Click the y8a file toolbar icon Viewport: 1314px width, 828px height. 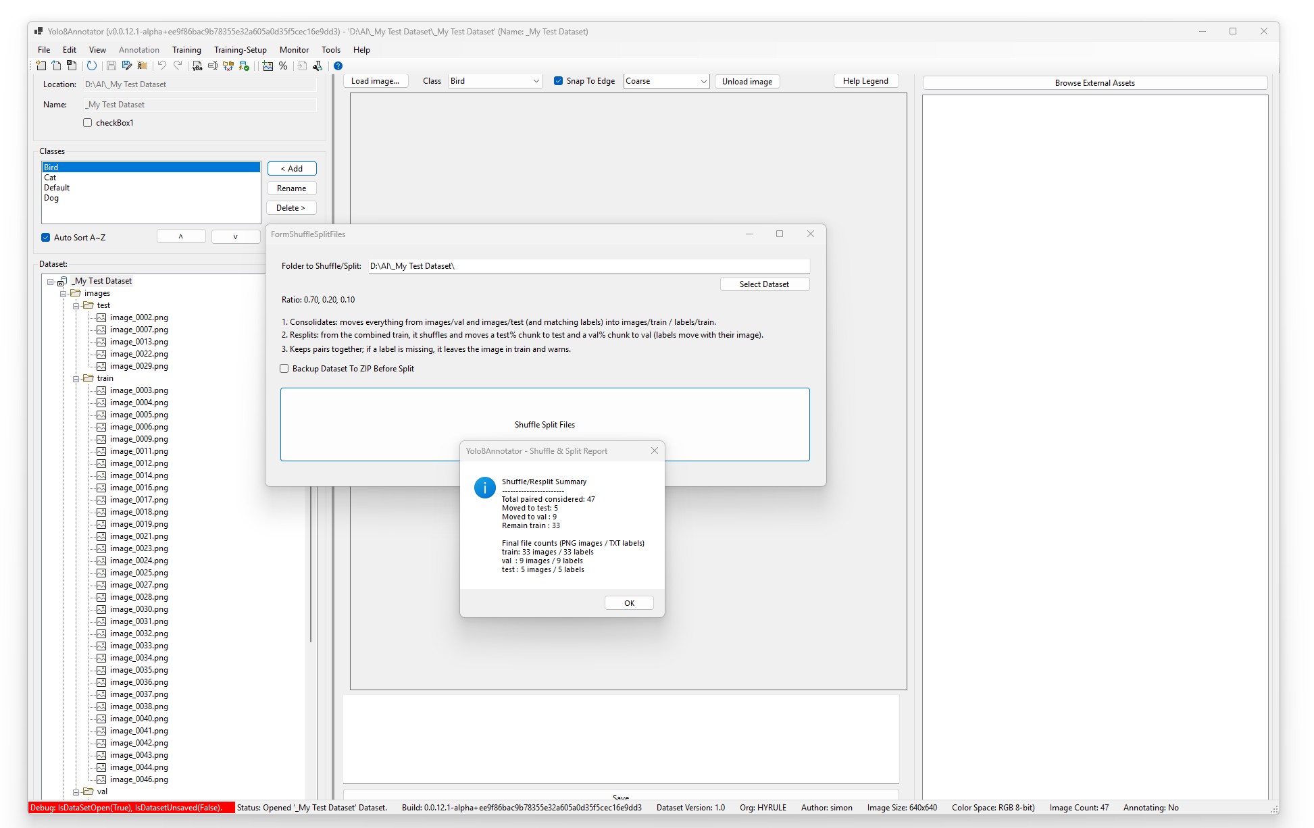click(197, 66)
